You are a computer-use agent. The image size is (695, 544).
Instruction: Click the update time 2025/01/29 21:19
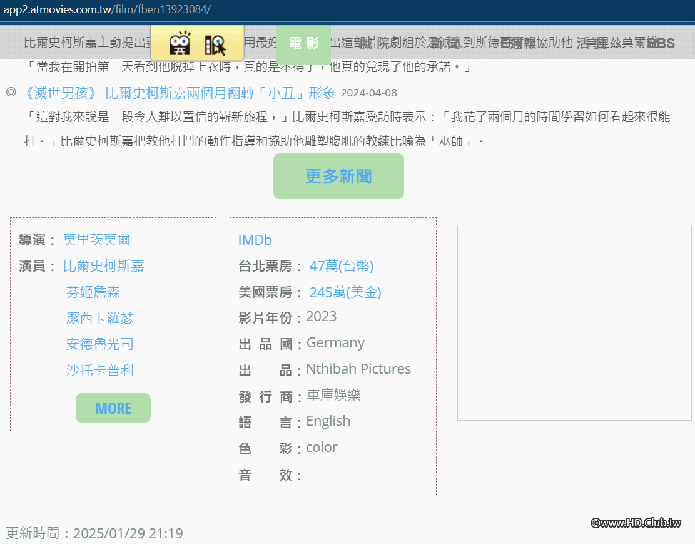[128, 533]
